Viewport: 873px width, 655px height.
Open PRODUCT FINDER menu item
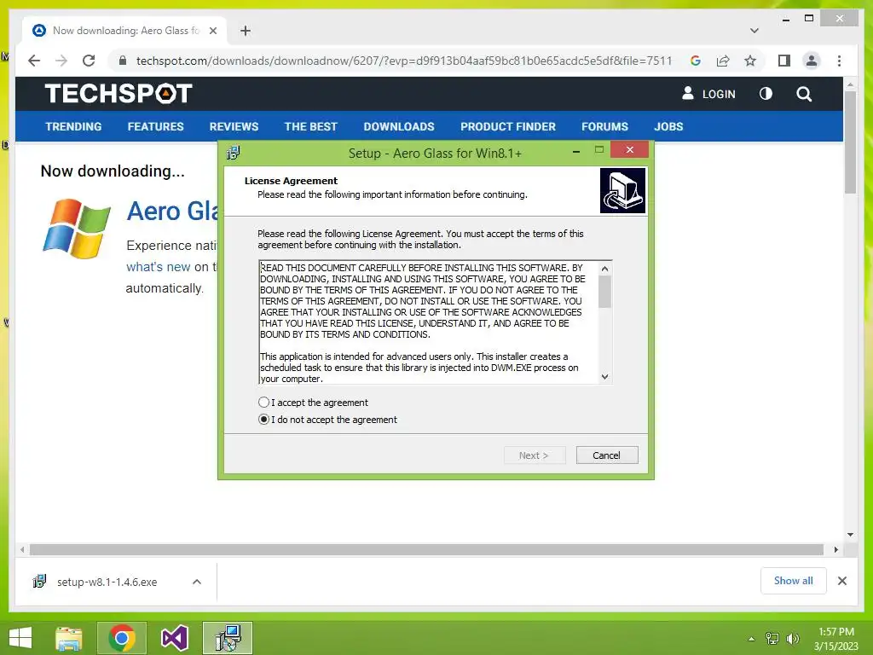(x=508, y=126)
